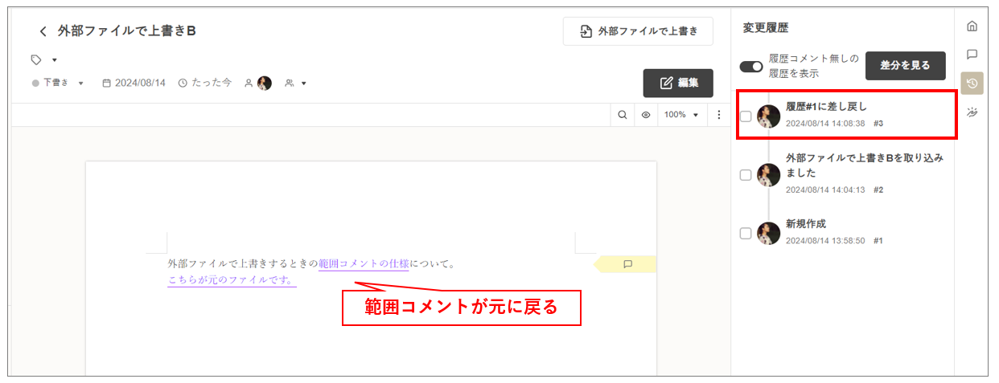This screenshot has height=383, width=999.
Task: Check the box for history #3
Action: [746, 116]
